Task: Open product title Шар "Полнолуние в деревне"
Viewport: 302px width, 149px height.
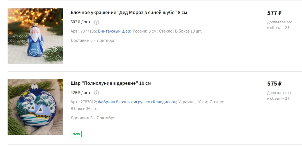Action: [111, 83]
